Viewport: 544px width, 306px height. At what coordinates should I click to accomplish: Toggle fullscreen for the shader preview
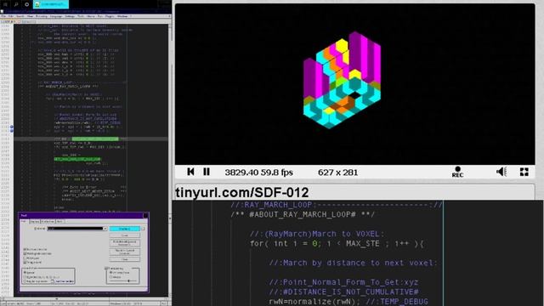524,172
